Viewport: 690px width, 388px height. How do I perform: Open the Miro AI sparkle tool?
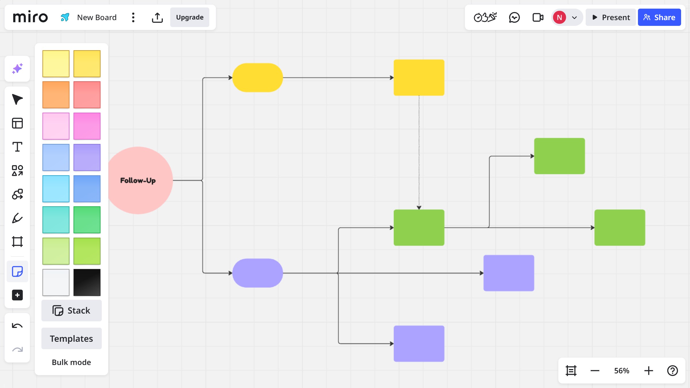(17, 69)
